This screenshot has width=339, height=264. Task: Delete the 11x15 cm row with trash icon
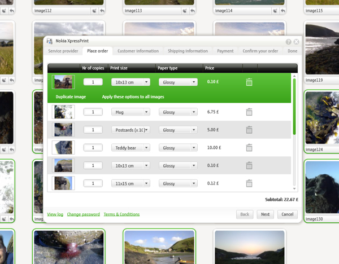[x=249, y=183]
